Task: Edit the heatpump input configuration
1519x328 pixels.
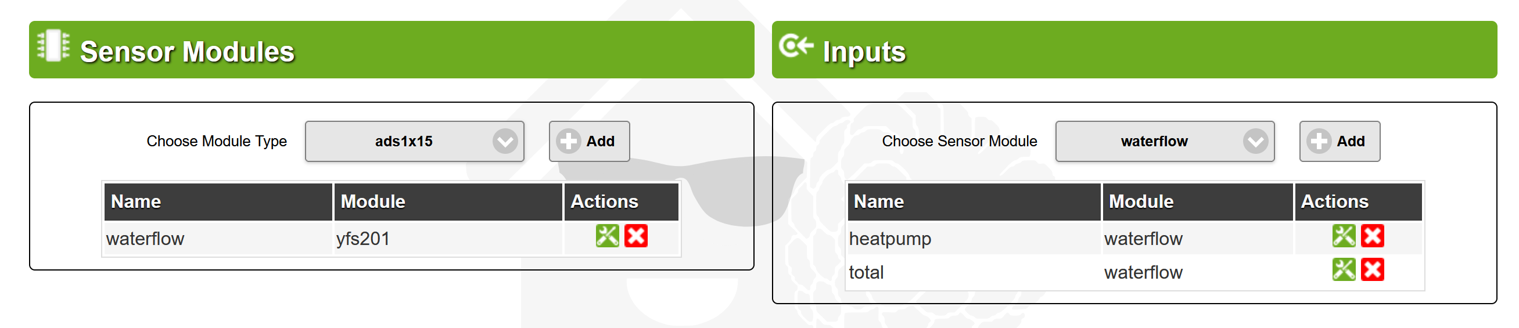Action: [1343, 236]
